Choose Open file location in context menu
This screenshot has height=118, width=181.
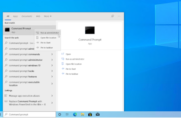48,38
